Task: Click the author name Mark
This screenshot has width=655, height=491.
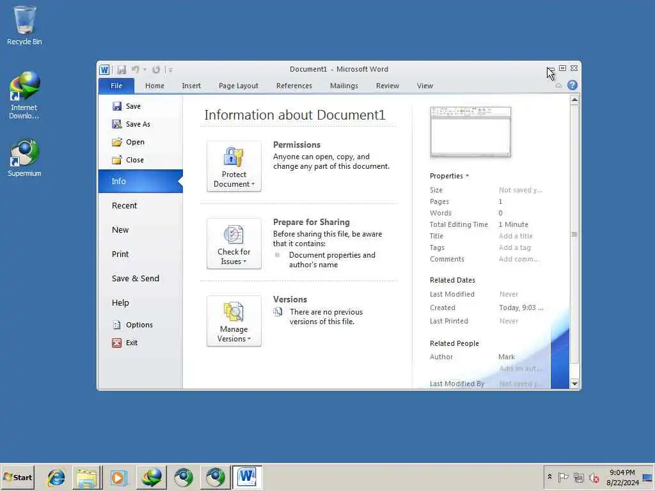Action: click(x=507, y=357)
